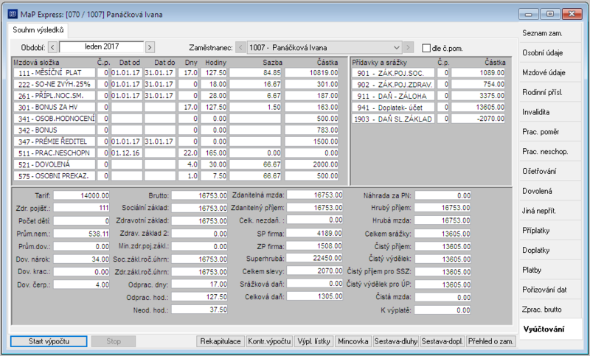Click the MaP Express app icon in title bar
The image size is (590, 356).
[13, 14]
